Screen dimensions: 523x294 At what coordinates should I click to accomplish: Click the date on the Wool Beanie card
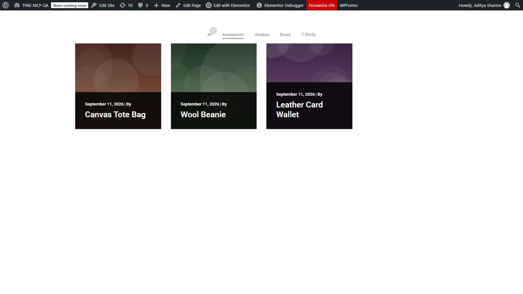200,104
